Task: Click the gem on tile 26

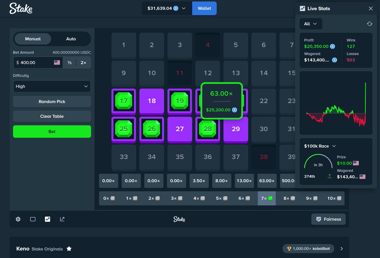Action: point(152,129)
